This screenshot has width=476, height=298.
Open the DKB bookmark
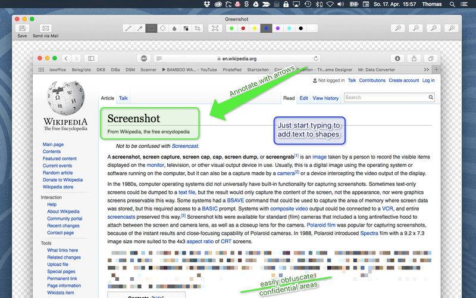click(101, 70)
